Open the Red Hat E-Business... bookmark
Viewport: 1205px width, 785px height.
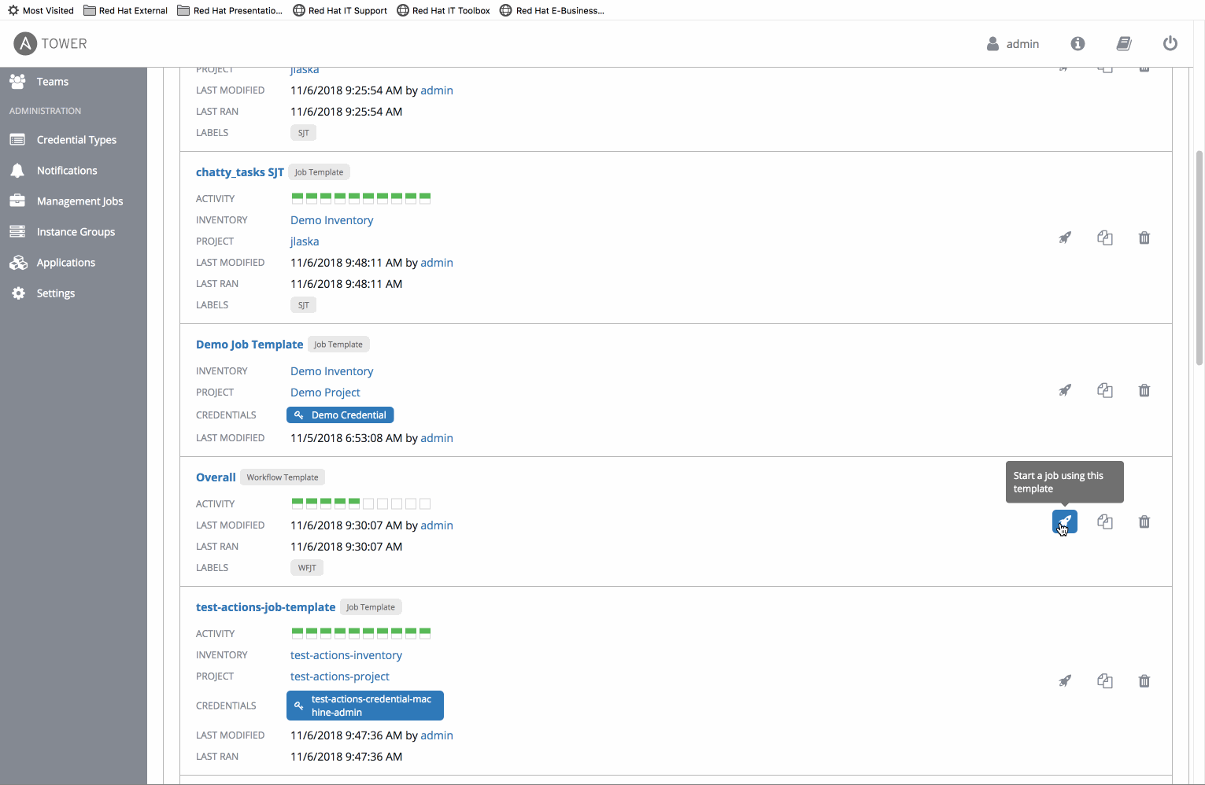tap(553, 10)
